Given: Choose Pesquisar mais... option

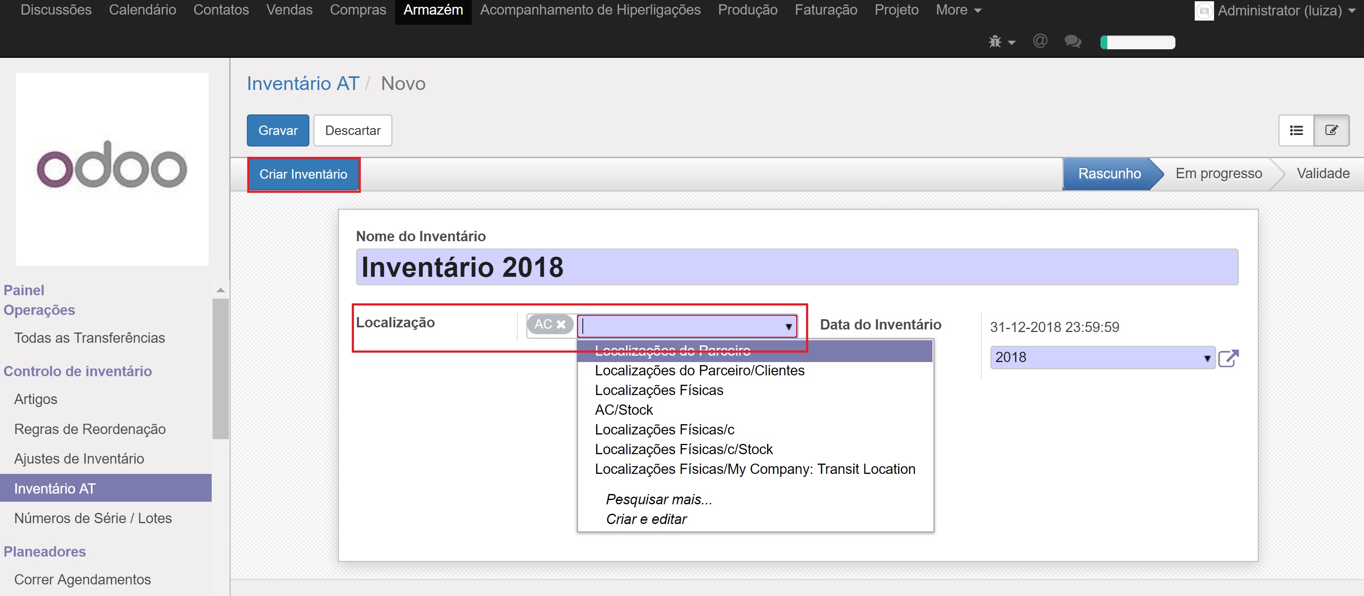Looking at the screenshot, I should (659, 499).
